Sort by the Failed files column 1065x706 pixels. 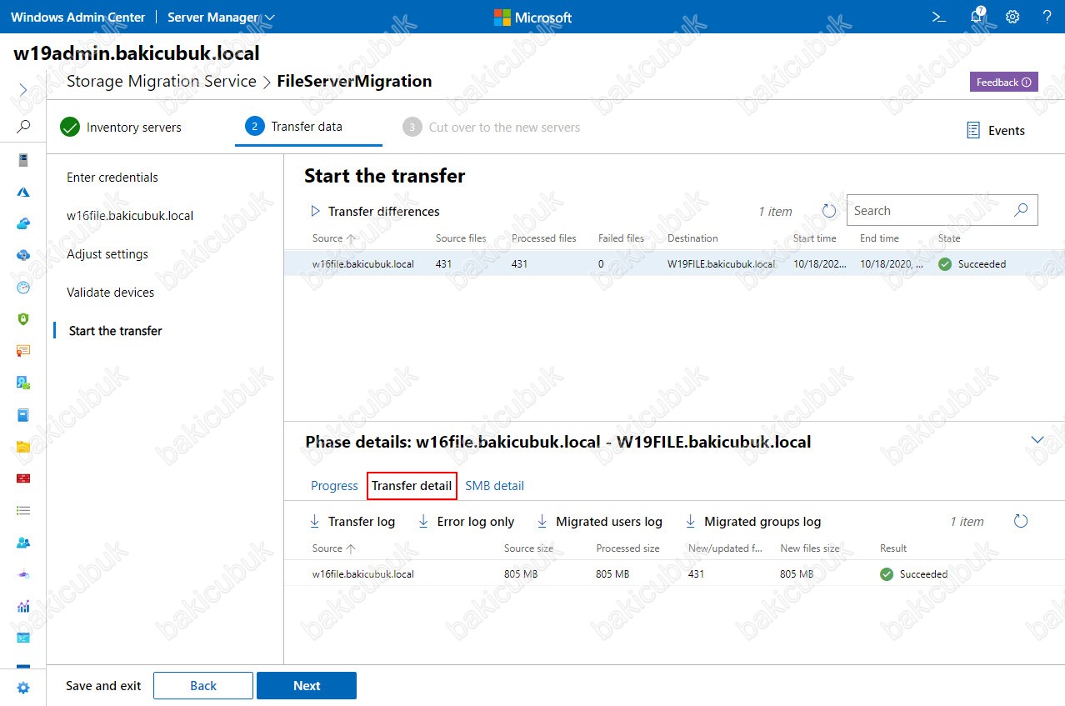click(621, 238)
